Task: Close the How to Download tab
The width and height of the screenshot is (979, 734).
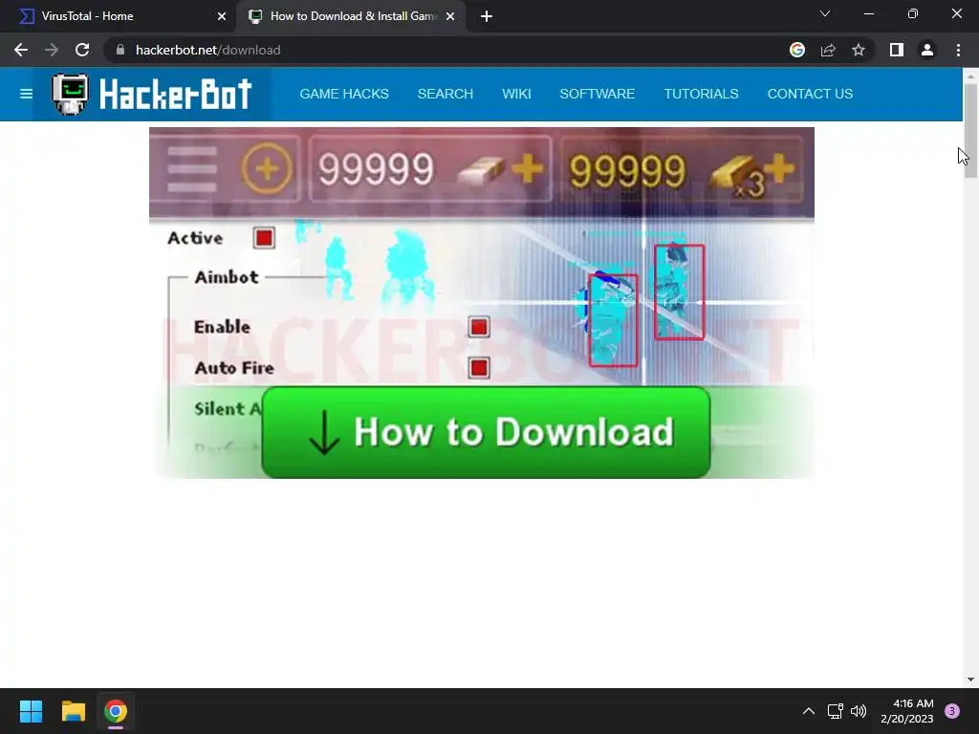Action: [450, 16]
